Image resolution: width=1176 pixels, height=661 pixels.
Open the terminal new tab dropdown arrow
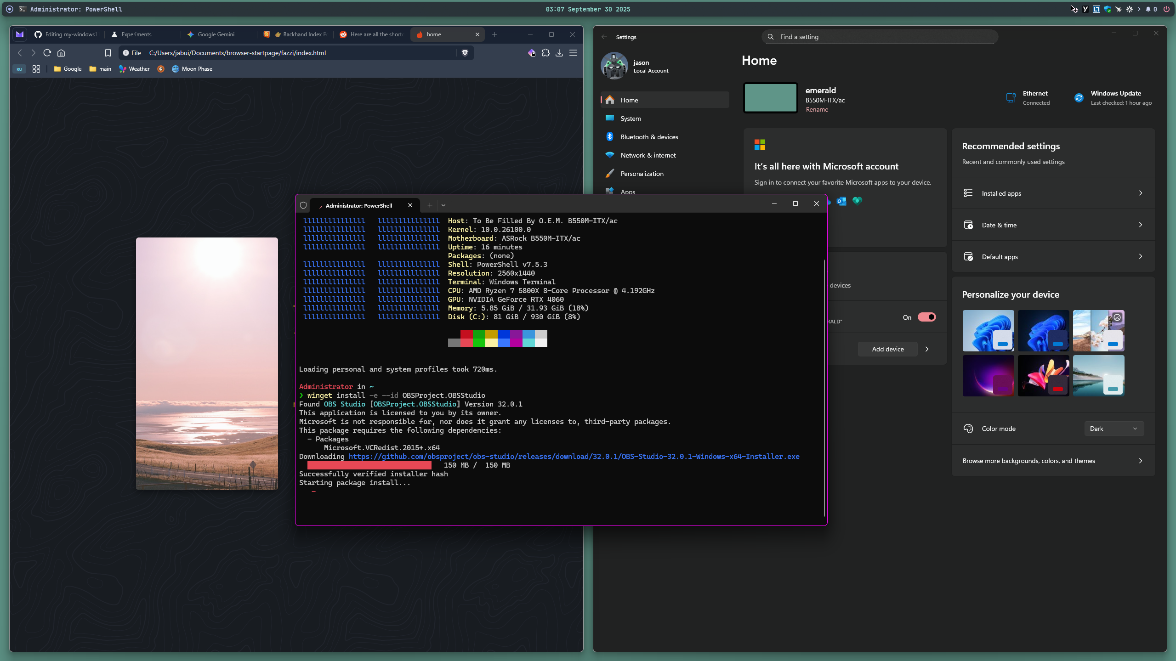coord(443,205)
